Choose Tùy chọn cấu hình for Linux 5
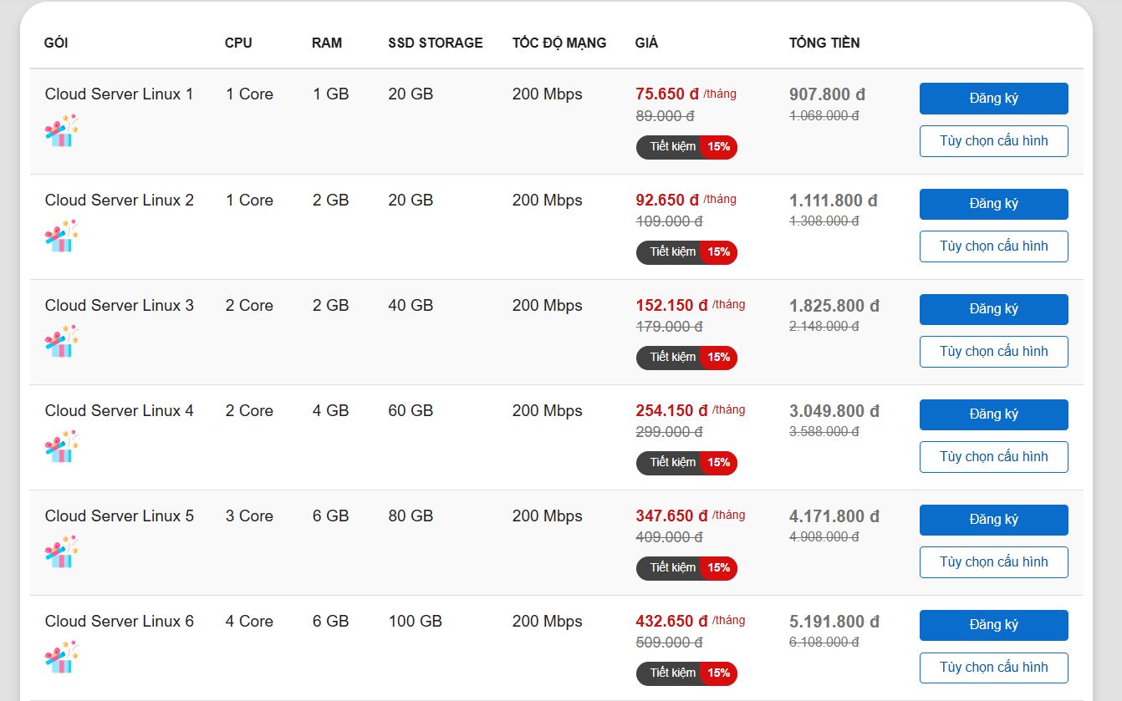 click(x=993, y=562)
